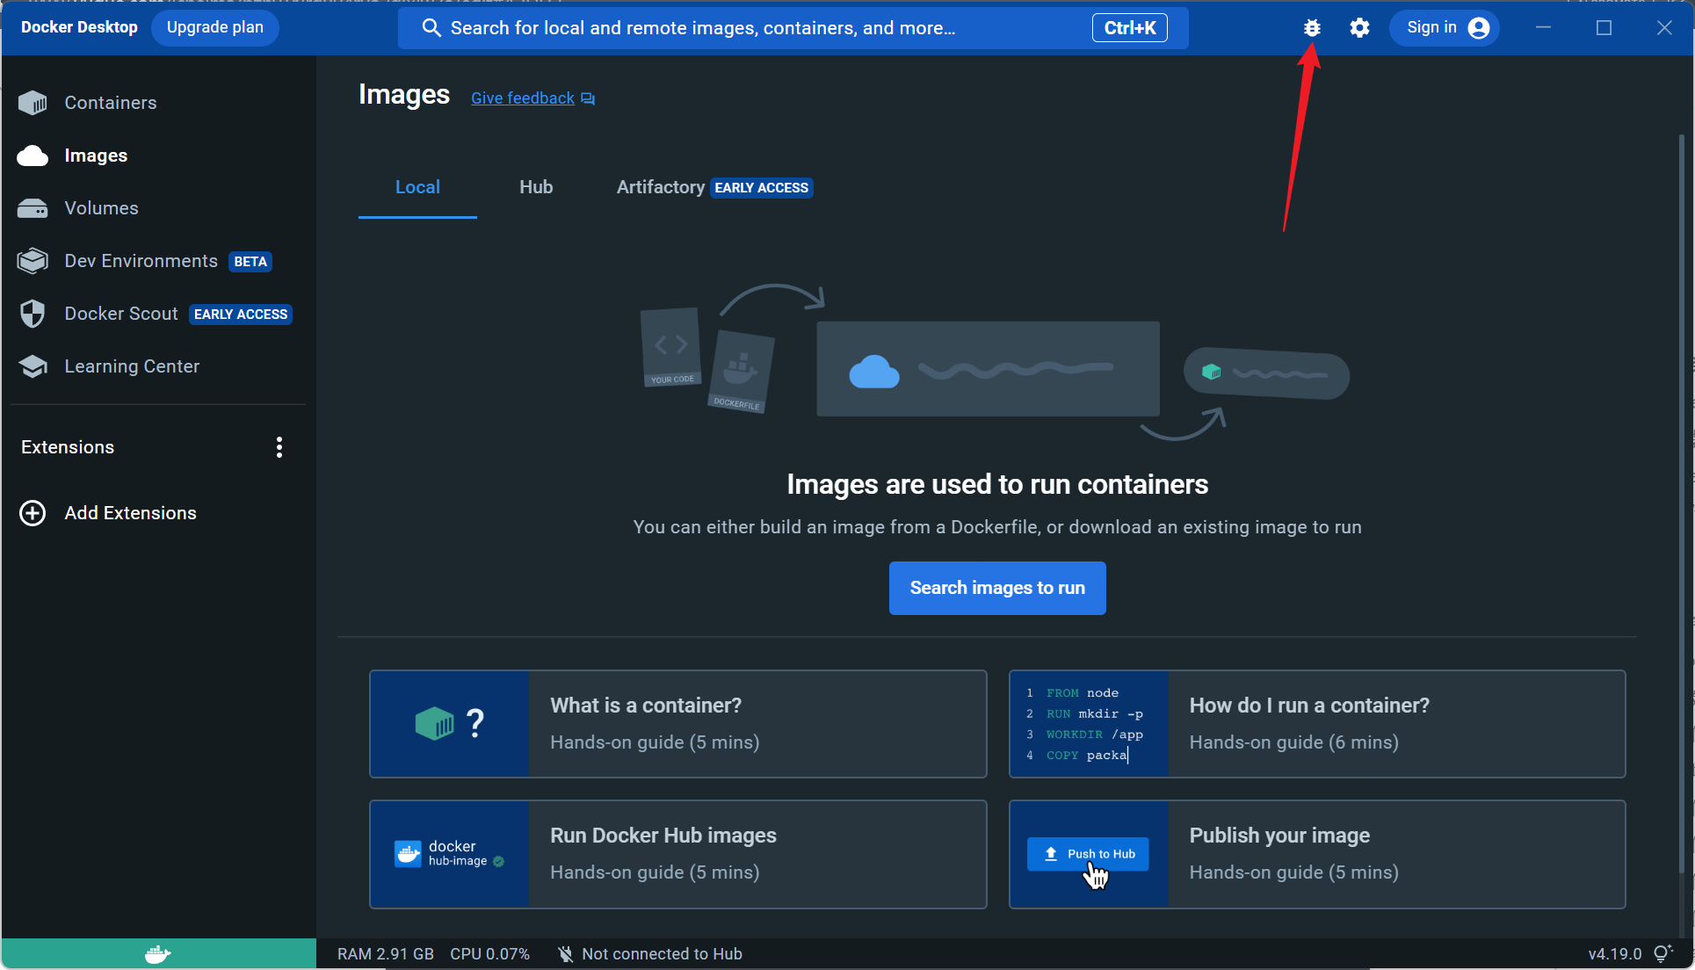Open the Extensions three-dot menu

[x=279, y=447]
